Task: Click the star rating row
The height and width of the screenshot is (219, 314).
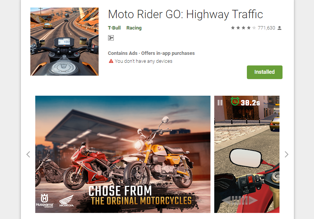Action: 243,28
